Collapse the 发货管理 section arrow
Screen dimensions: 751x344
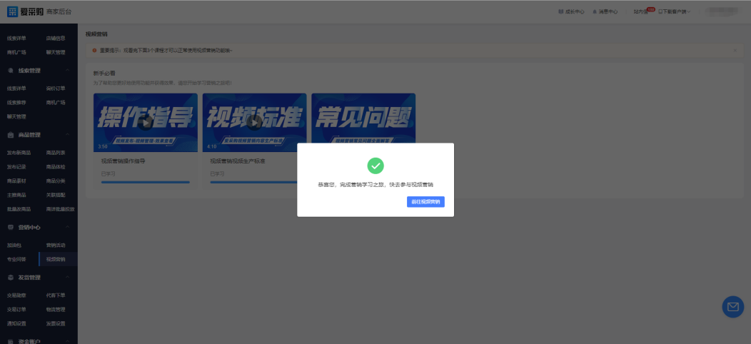[x=67, y=277]
